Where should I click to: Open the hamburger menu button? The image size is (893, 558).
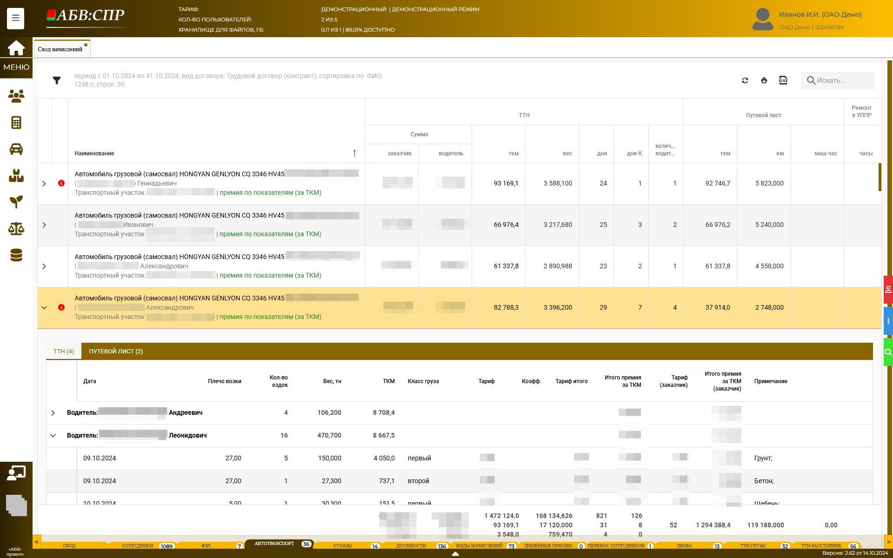tap(15, 18)
